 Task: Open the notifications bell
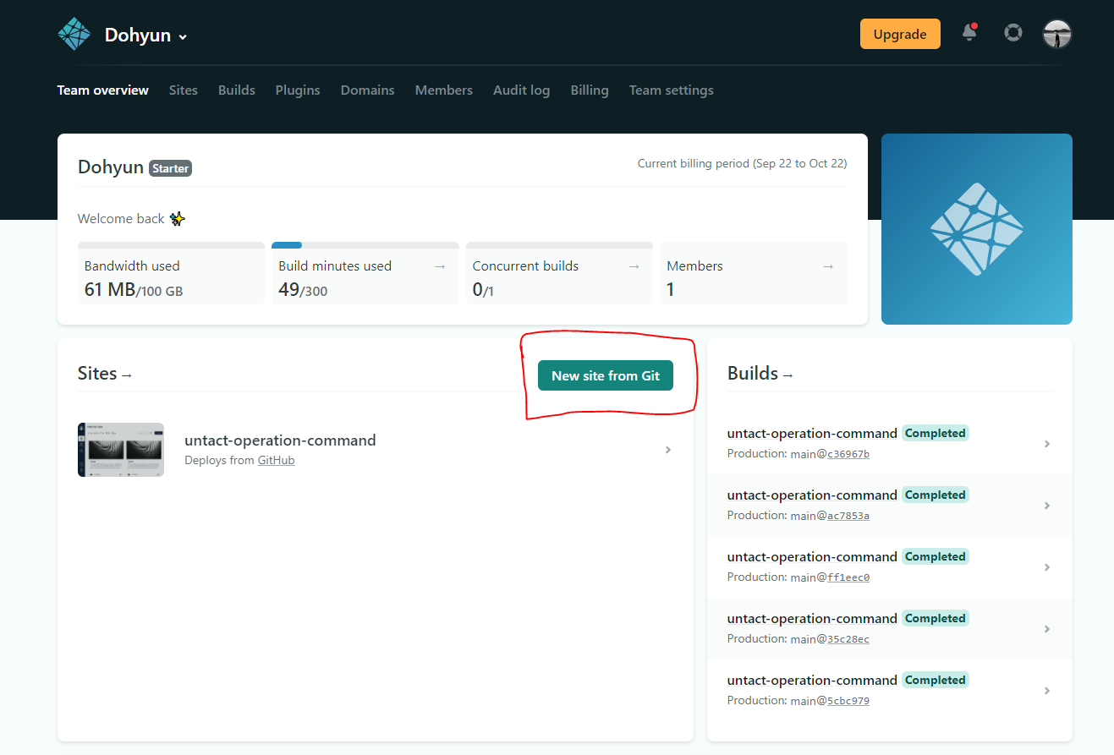[969, 33]
